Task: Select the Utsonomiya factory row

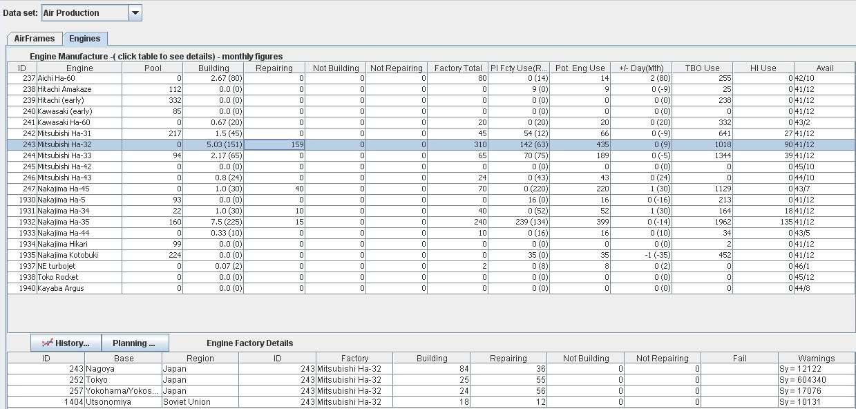Action: click(x=431, y=401)
